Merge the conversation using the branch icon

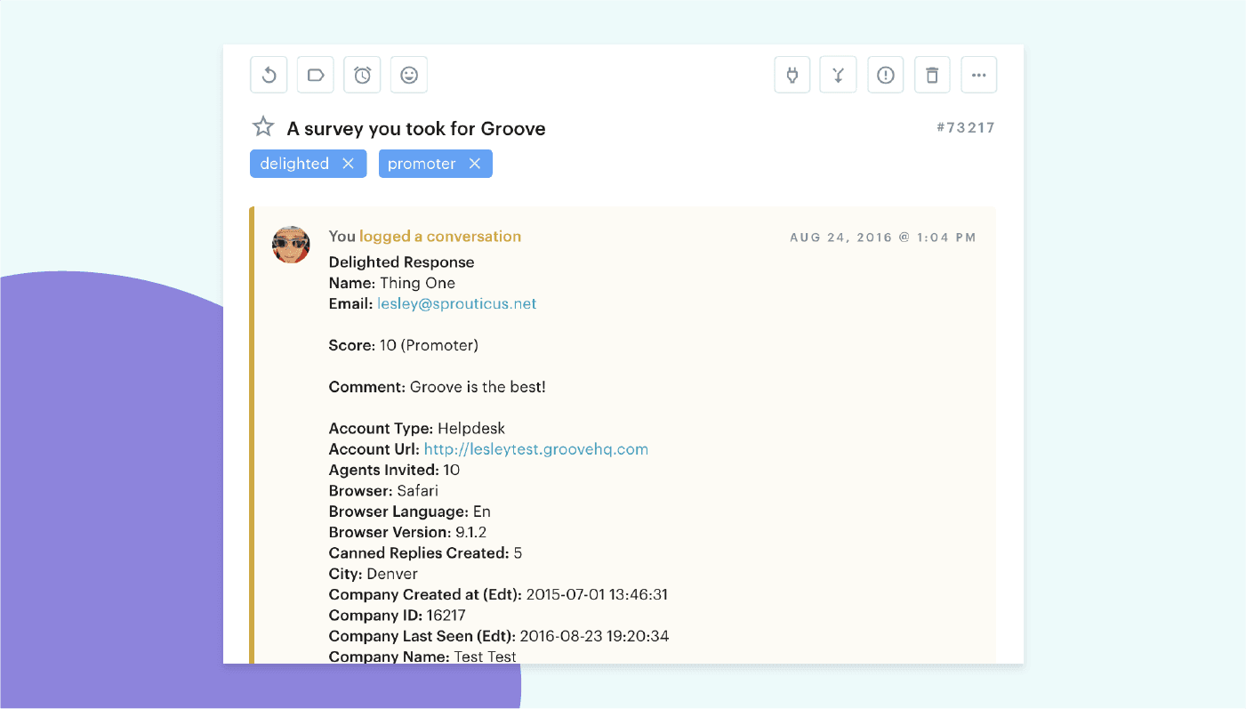point(838,75)
